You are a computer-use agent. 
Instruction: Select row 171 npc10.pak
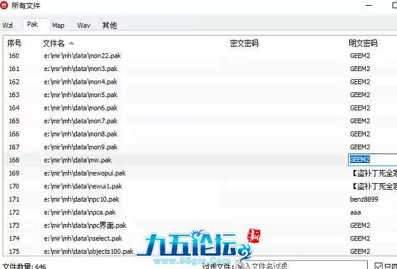(81, 199)
